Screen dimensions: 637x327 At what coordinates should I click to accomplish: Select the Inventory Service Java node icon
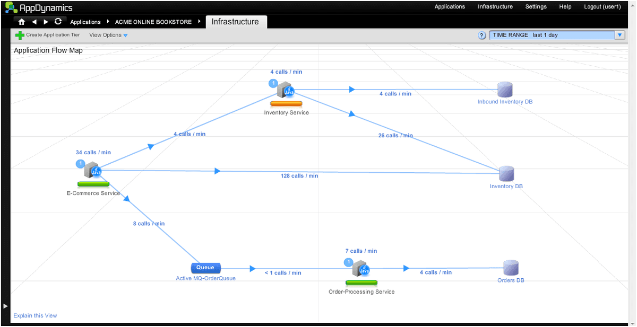[x=285, y=90]
